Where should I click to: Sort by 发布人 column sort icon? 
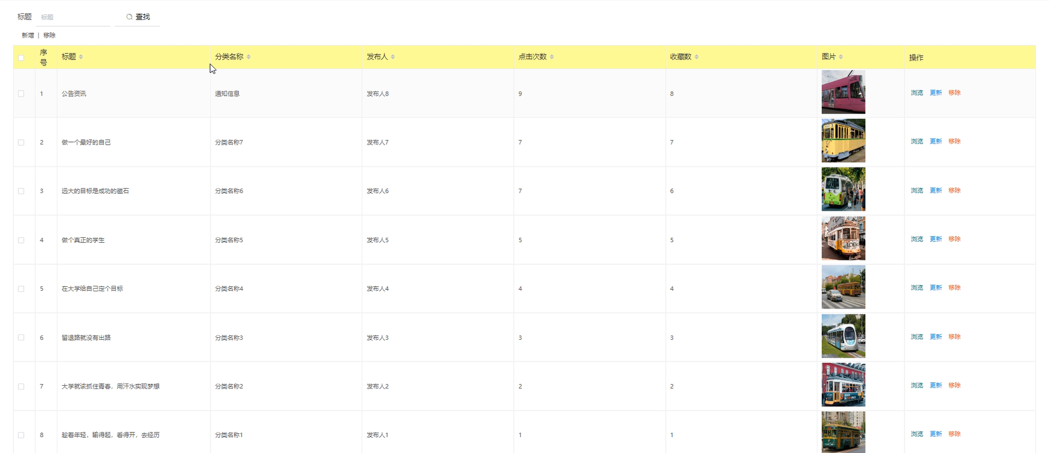[x=393, y=57]
